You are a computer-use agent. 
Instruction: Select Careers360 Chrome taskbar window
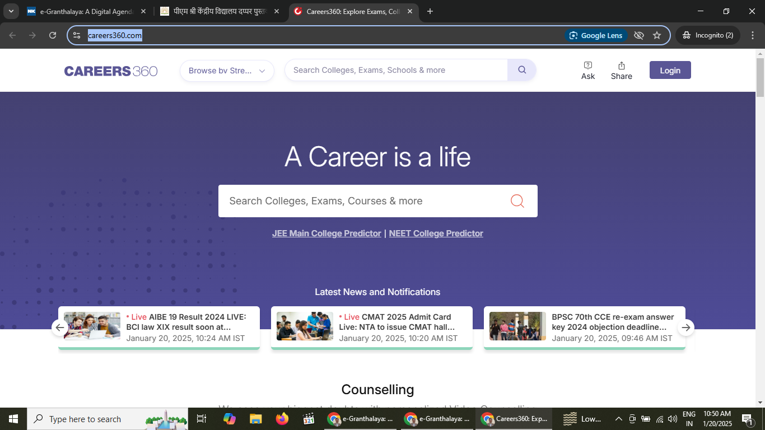(x=515, y=419)
